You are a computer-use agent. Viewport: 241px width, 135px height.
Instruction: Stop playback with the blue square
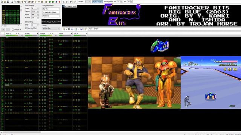click(56, 1)
